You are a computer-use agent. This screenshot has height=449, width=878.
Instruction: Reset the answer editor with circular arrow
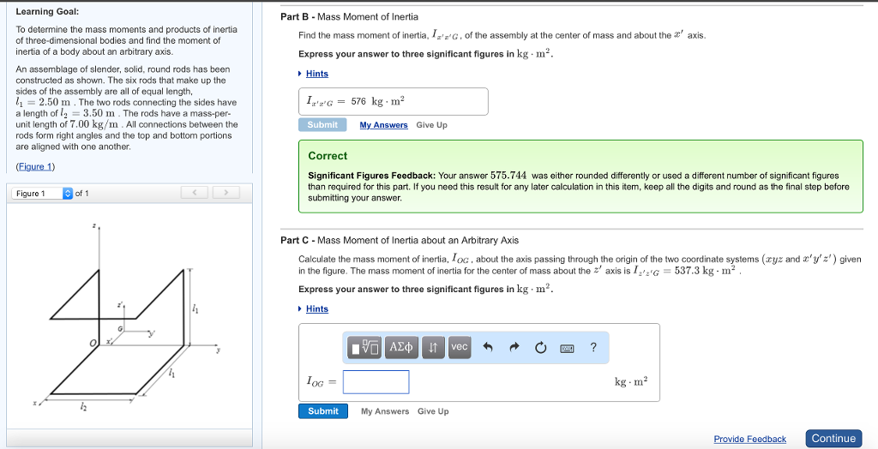click(x=540, y=348)
